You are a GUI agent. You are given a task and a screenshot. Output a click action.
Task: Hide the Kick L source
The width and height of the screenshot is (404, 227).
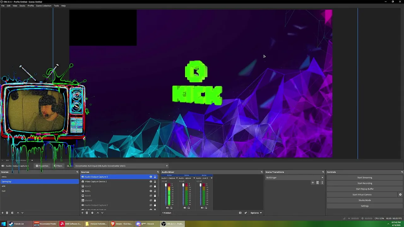151,191
